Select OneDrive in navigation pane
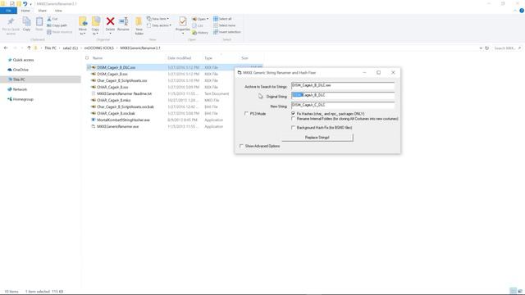Screen dimensions: 525x295 click(21, 70)
